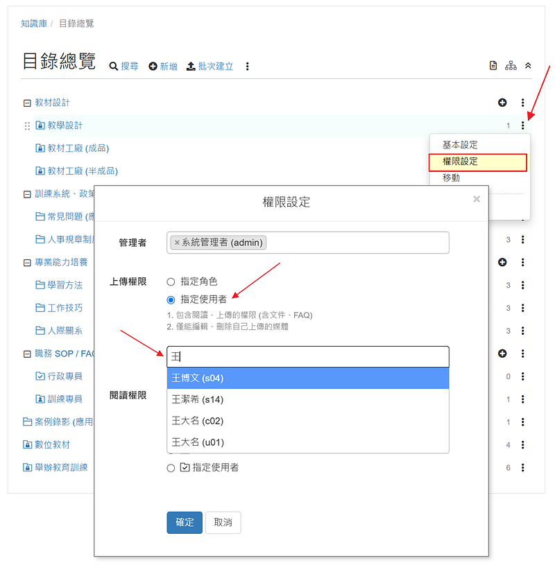The image size is (555, 565).
Task: Click the 新增 plus icon in header
Action: coord(153,67)
